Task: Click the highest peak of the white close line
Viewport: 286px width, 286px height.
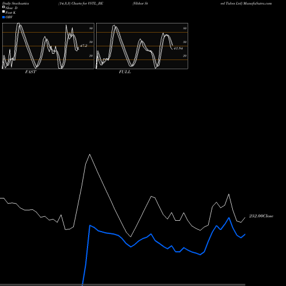Action: tap(90, 154)
